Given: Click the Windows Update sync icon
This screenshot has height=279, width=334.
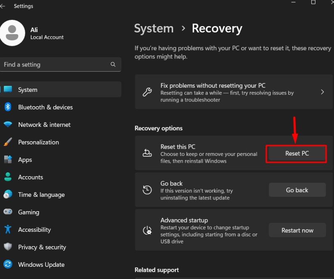Looking at the screenshot, I should [x=8, y=265].
